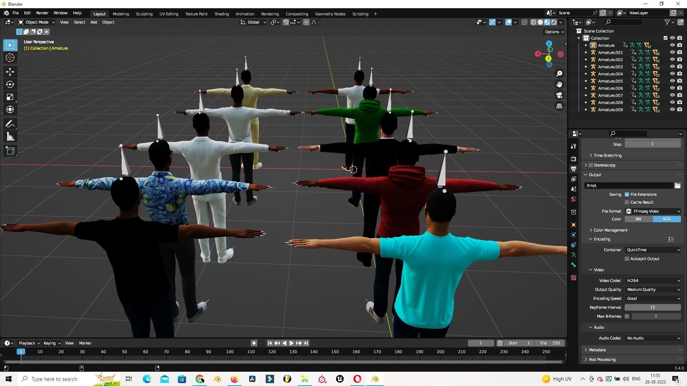Switch to the Sculpting workspace tab

coord(144,14)
